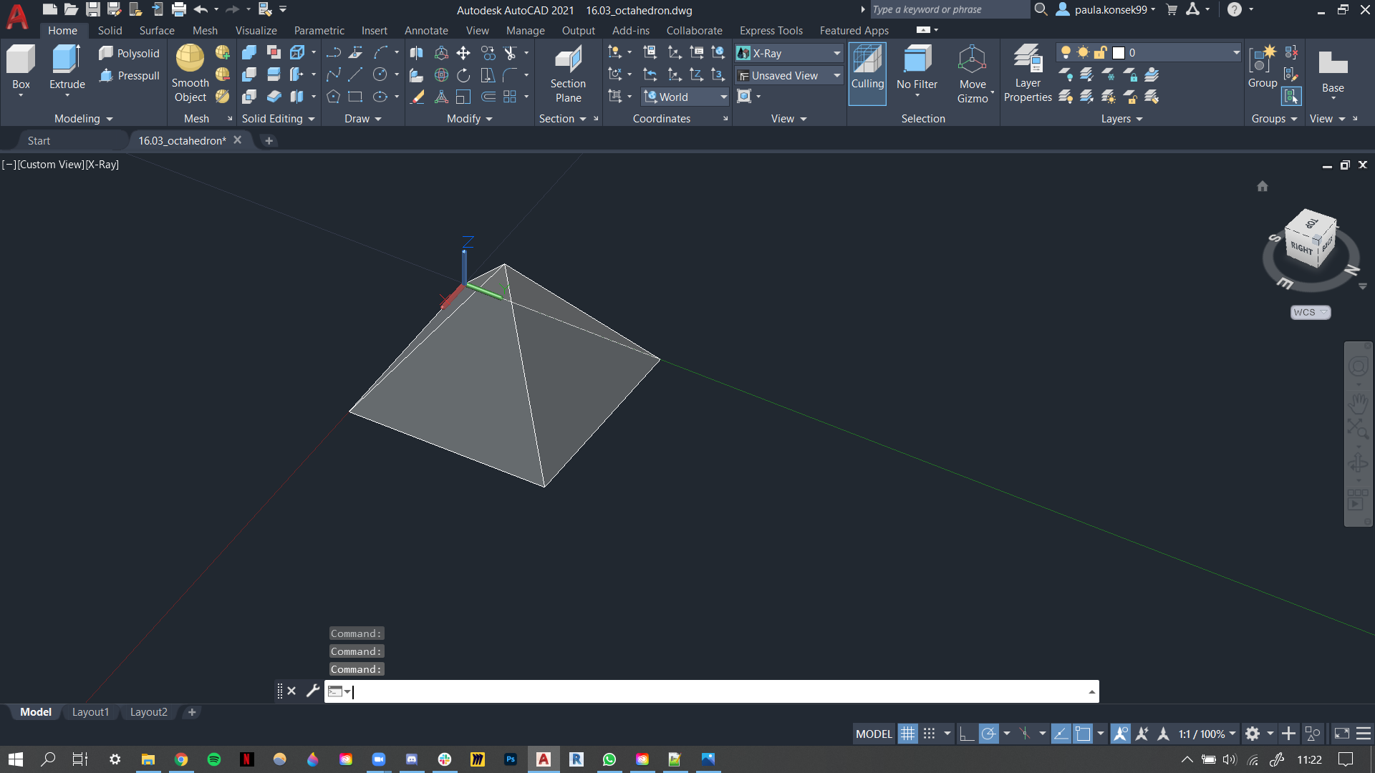The height and width of the screenshot is (773, 1375).
Task: Open the WCS dropdown under ViewCube
Action: [x=1311, y=312]
